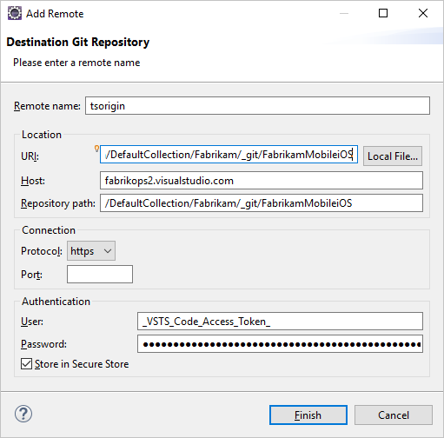Select the Host field with fabrikops2.visualstudio.com
The image size is (444, 438).
262,181
